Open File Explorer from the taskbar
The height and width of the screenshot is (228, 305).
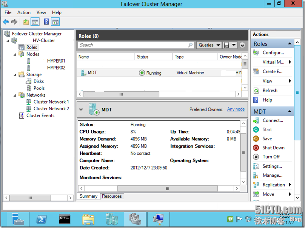pyautogui.click(x=88, y=219)
